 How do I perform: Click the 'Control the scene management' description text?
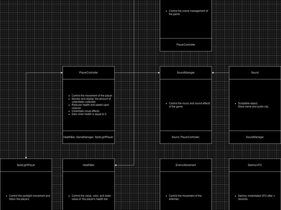[x=188, y=13]
